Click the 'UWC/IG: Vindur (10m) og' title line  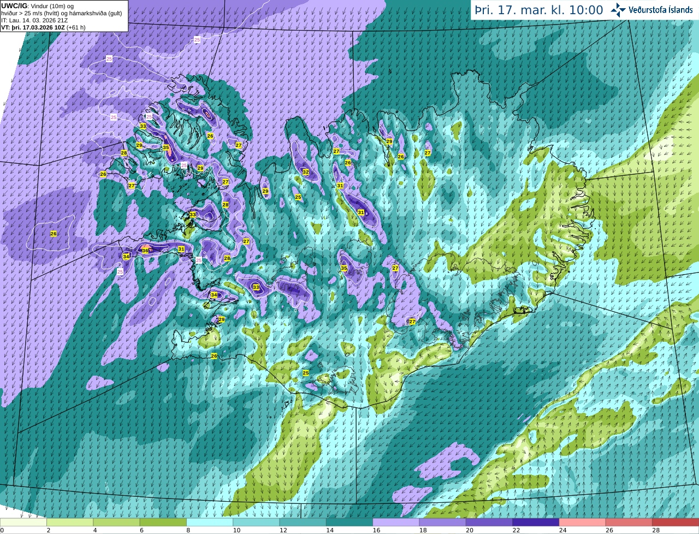[38, 6]
